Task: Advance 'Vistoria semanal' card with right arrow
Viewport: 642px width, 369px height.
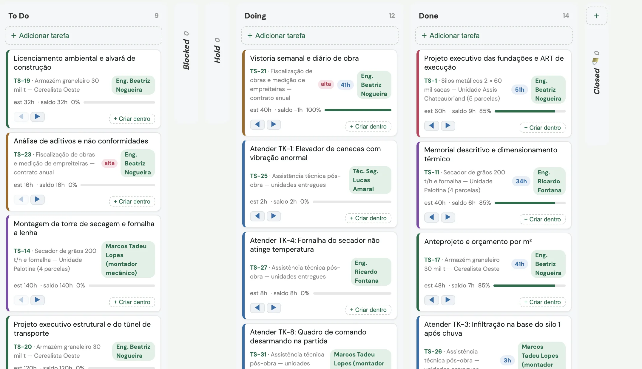Action: point(274,124)
